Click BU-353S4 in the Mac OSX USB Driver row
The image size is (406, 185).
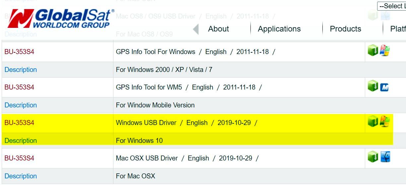[19, 158]
